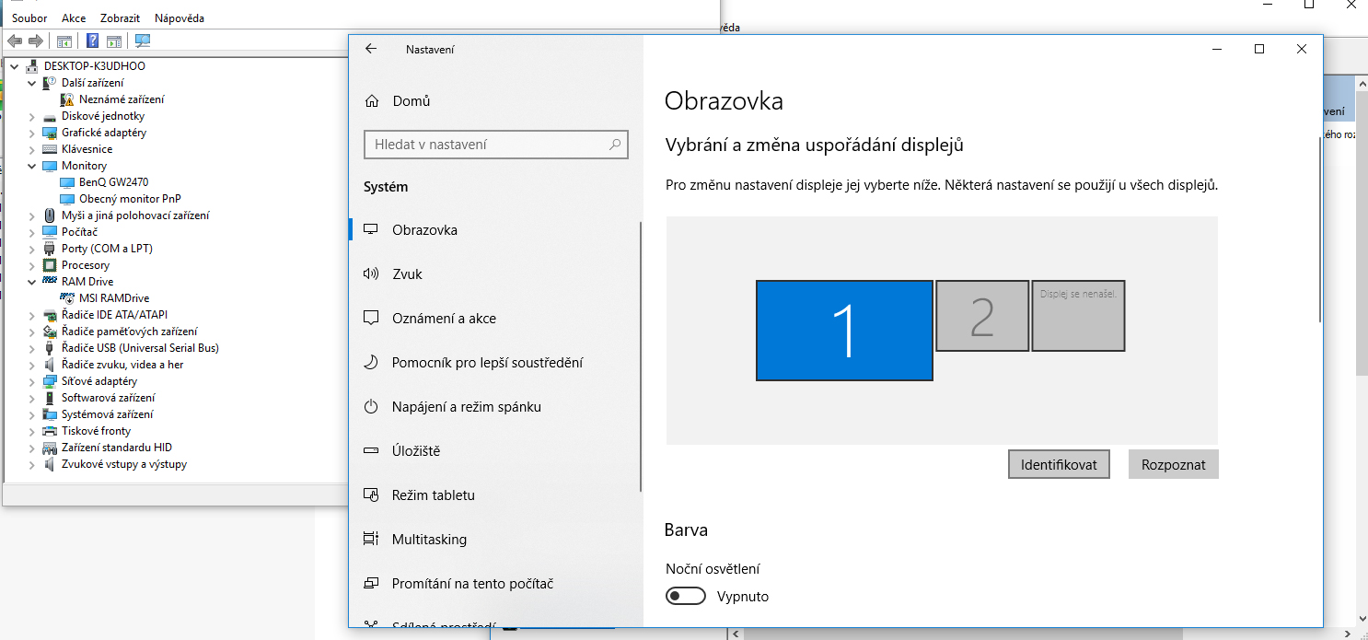The width and height of the screenshot is (1368, 640).
Task: Select display 2 in the arrangement area
Action: pyautogui.click(x=982, y=316)
